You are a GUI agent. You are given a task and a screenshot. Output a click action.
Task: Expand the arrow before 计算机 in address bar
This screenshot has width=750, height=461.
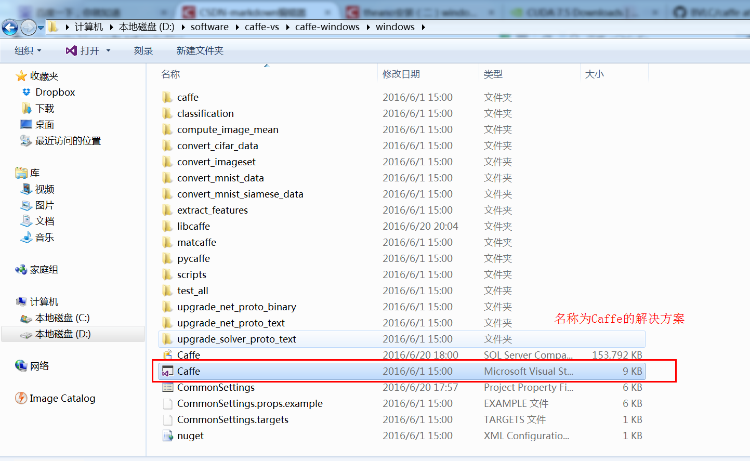[67, 27]
